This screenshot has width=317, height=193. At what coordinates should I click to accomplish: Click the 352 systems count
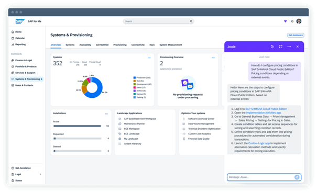(58, 64)
